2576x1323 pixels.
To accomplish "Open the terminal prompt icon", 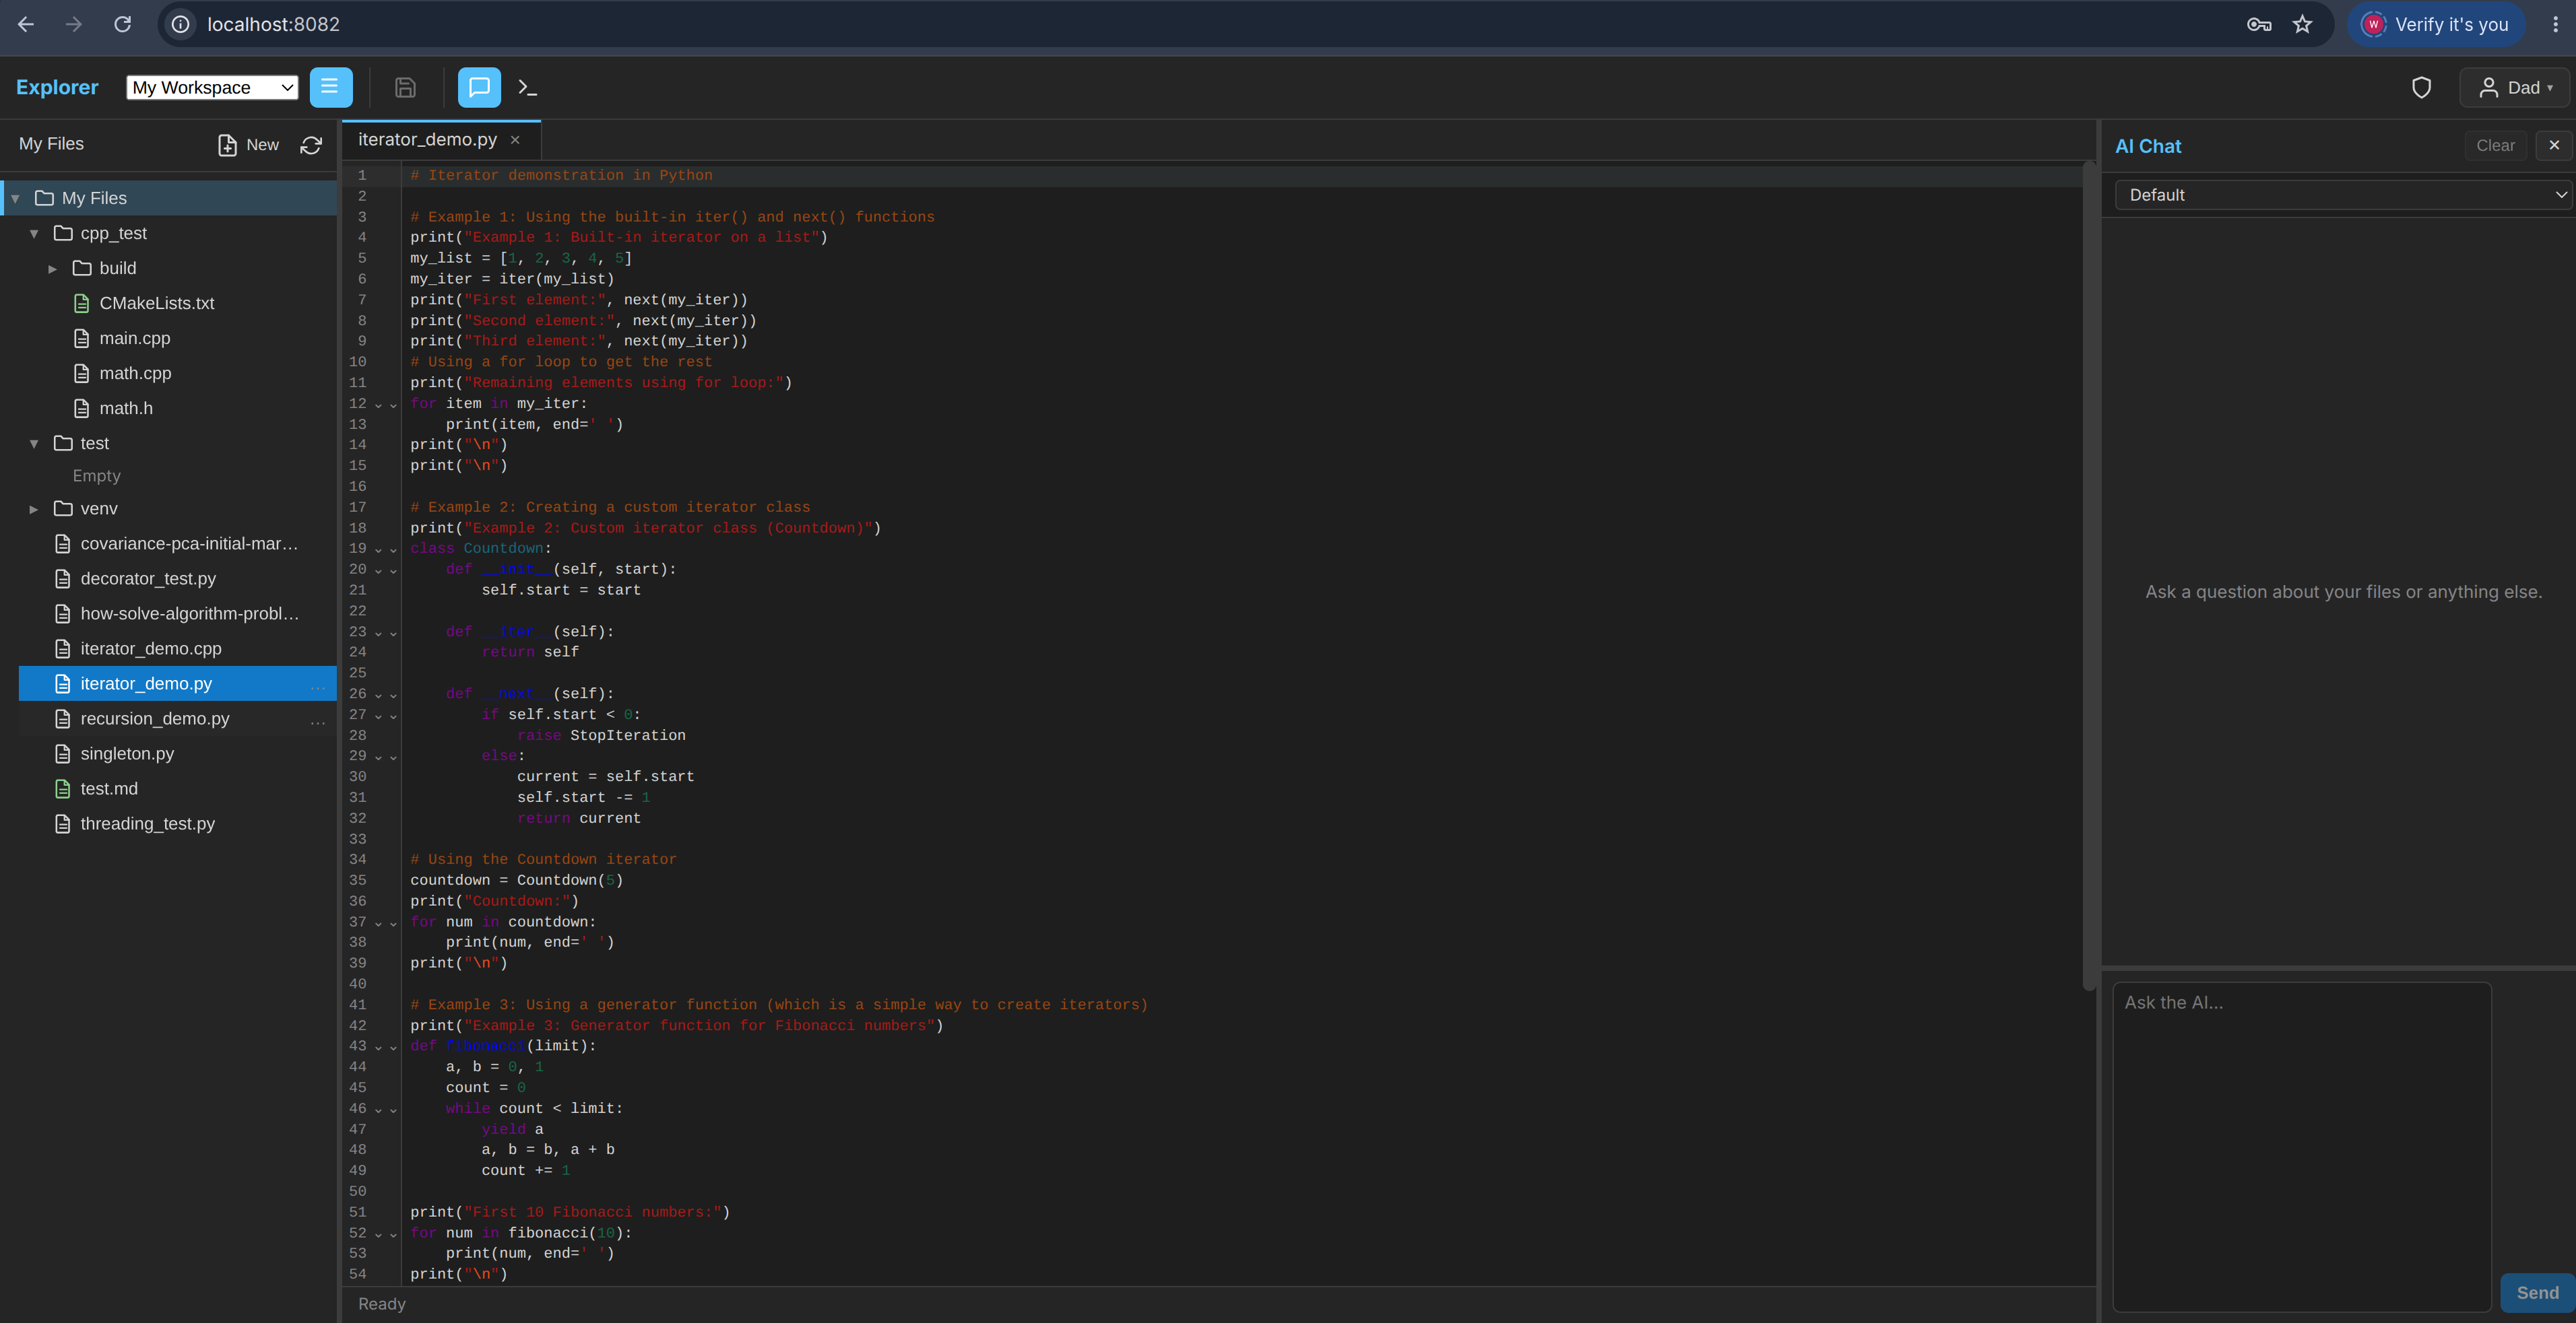I will (528, 87).
